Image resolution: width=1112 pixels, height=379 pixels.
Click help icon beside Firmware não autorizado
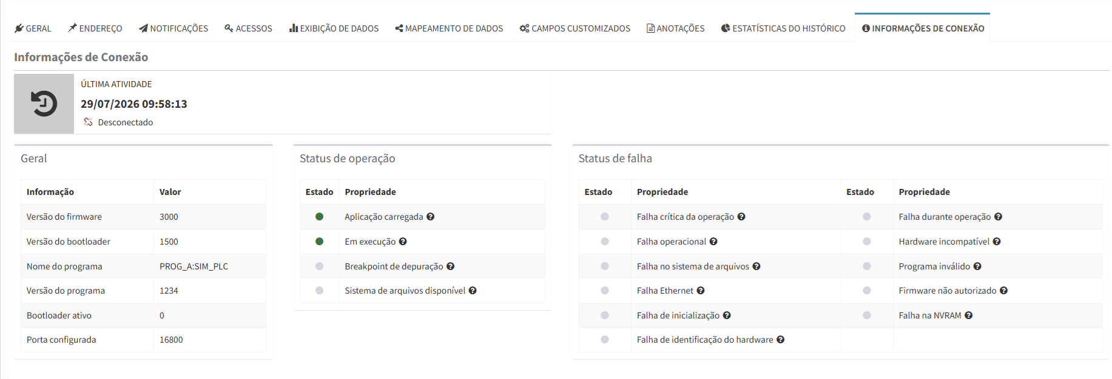point(1003,291)
